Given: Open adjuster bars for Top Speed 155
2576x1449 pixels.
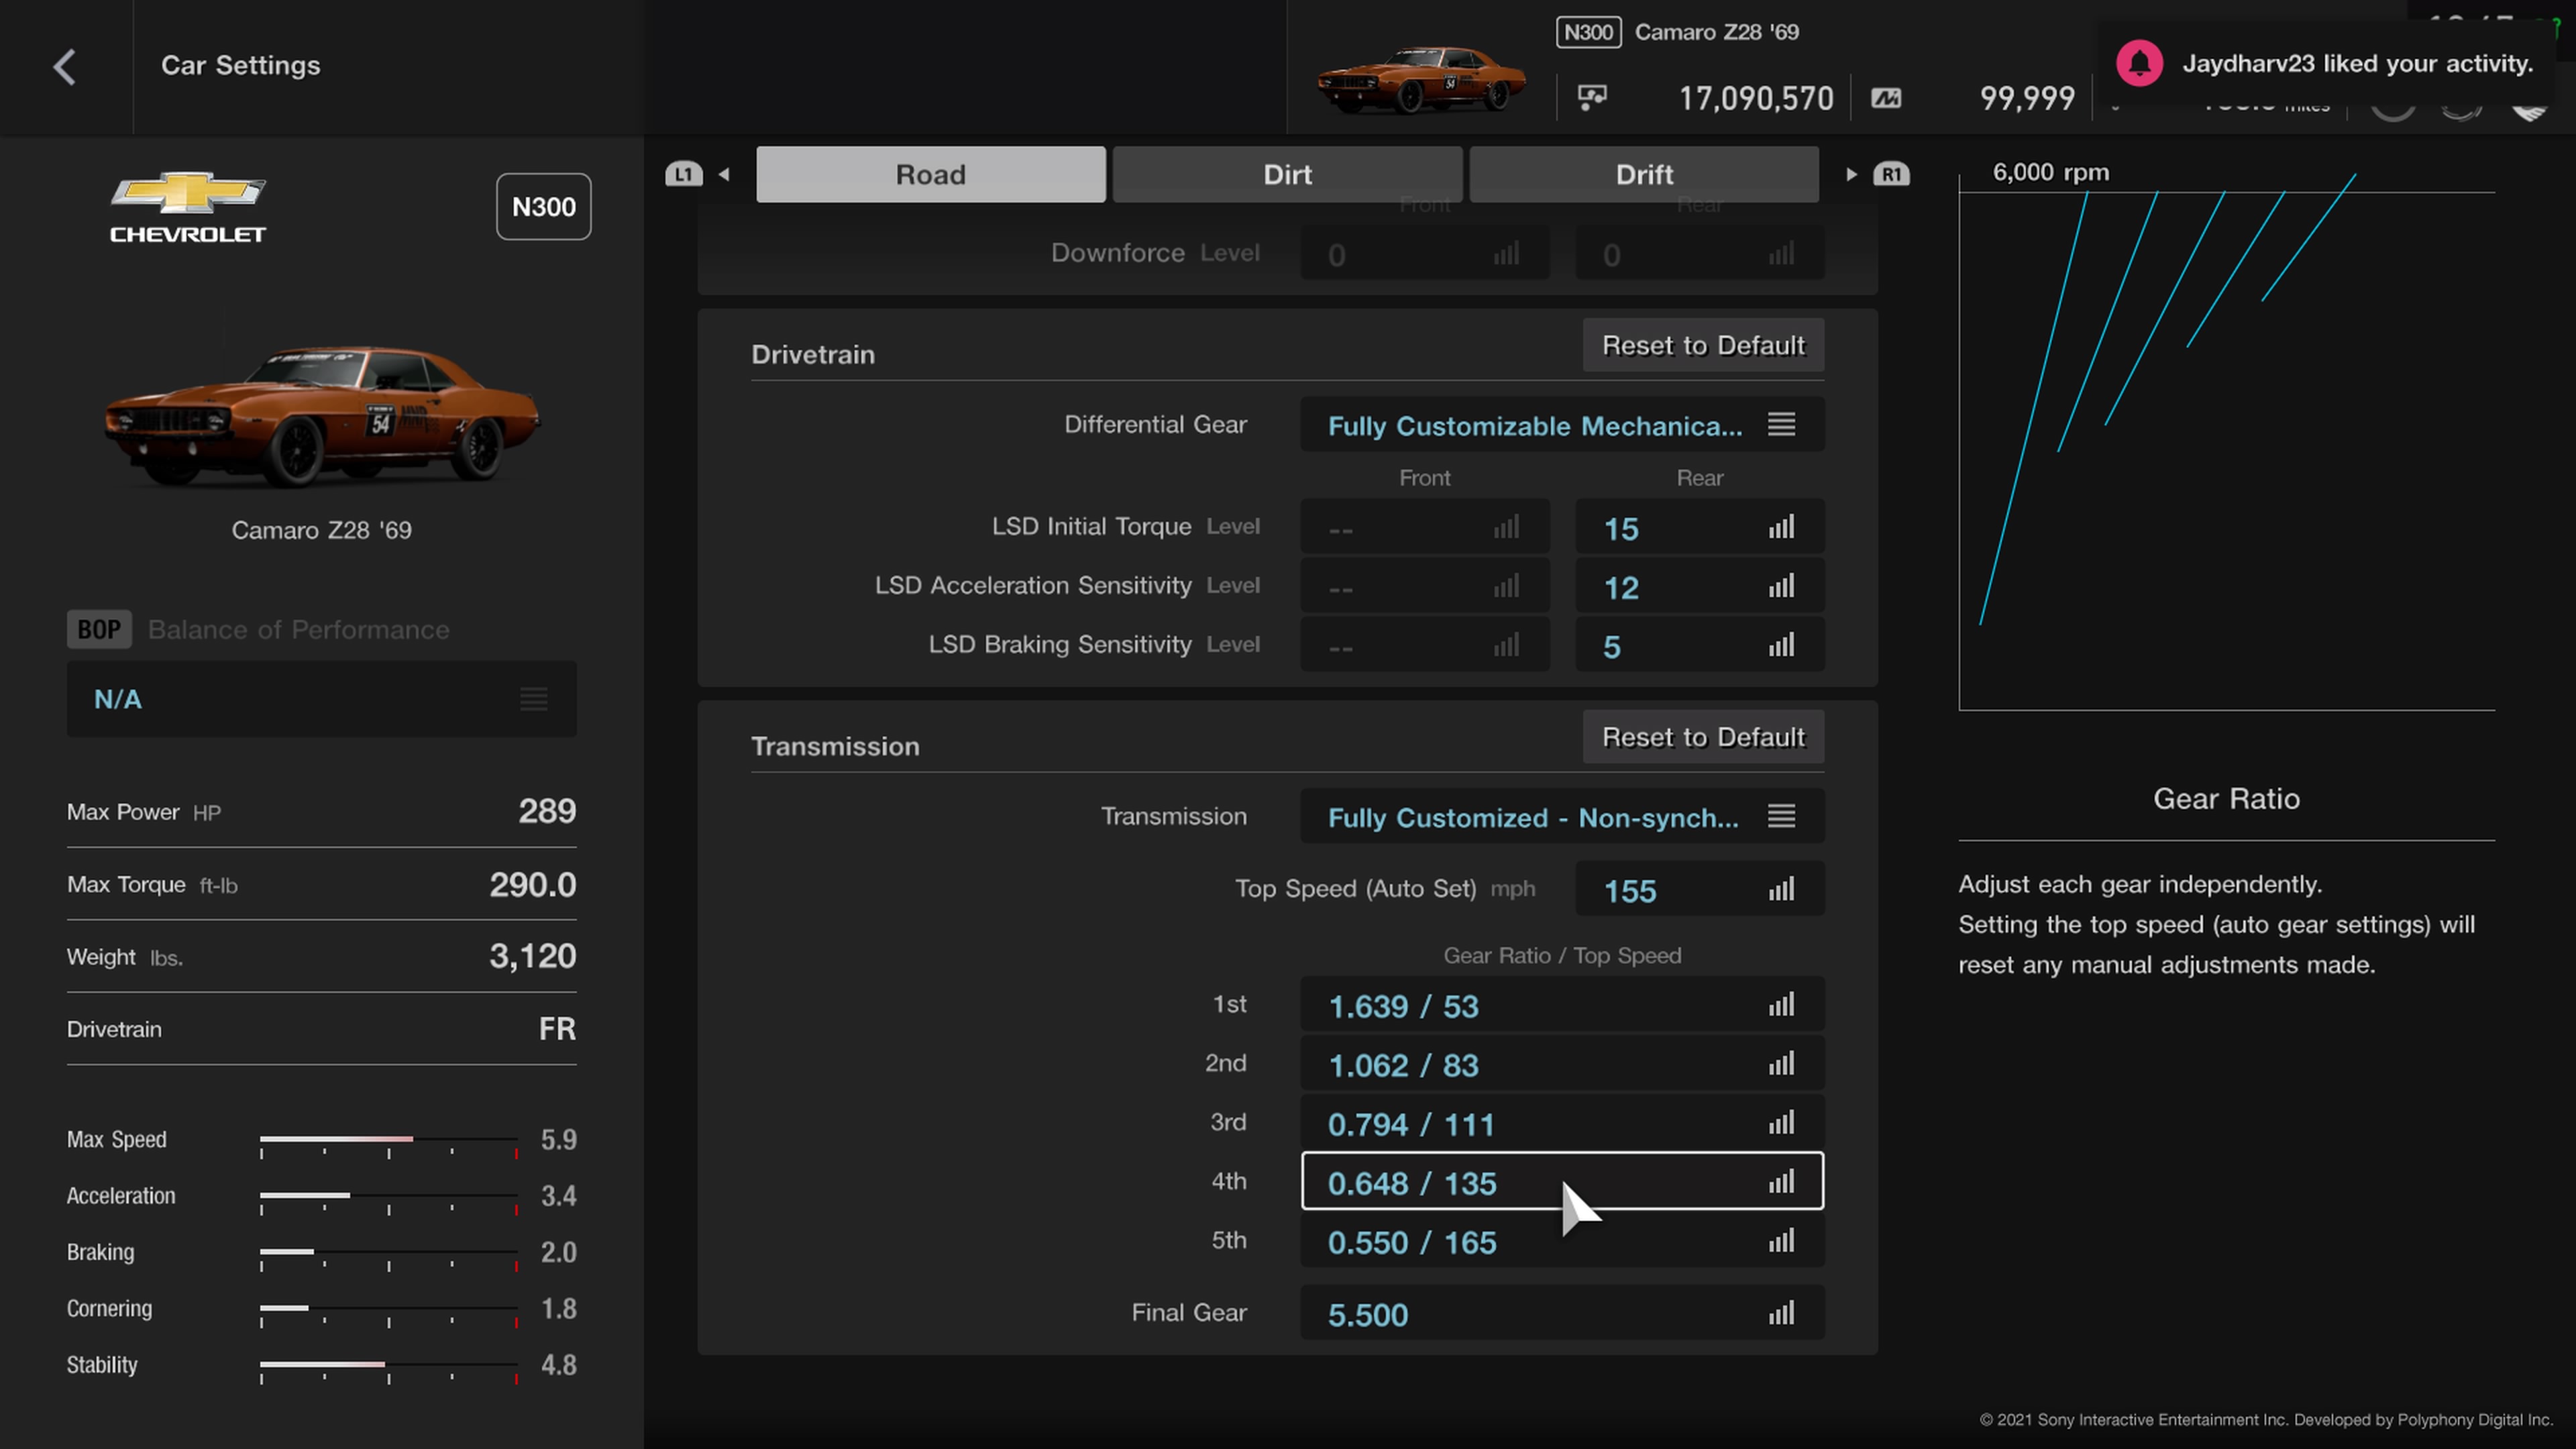Looking at the screenshot, I should pos(1781,889).
